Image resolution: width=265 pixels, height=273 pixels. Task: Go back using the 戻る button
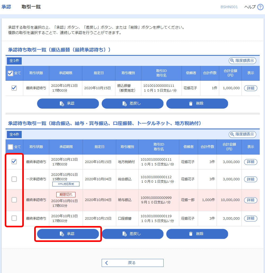(x=132, y=263)
